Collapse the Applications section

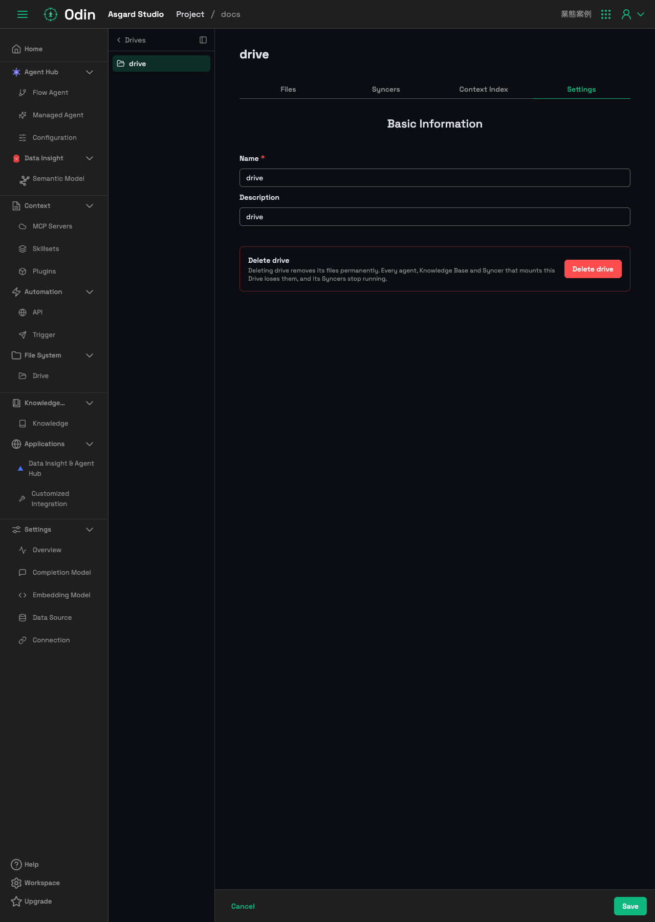pyautogui.click(x=90, y=444)
